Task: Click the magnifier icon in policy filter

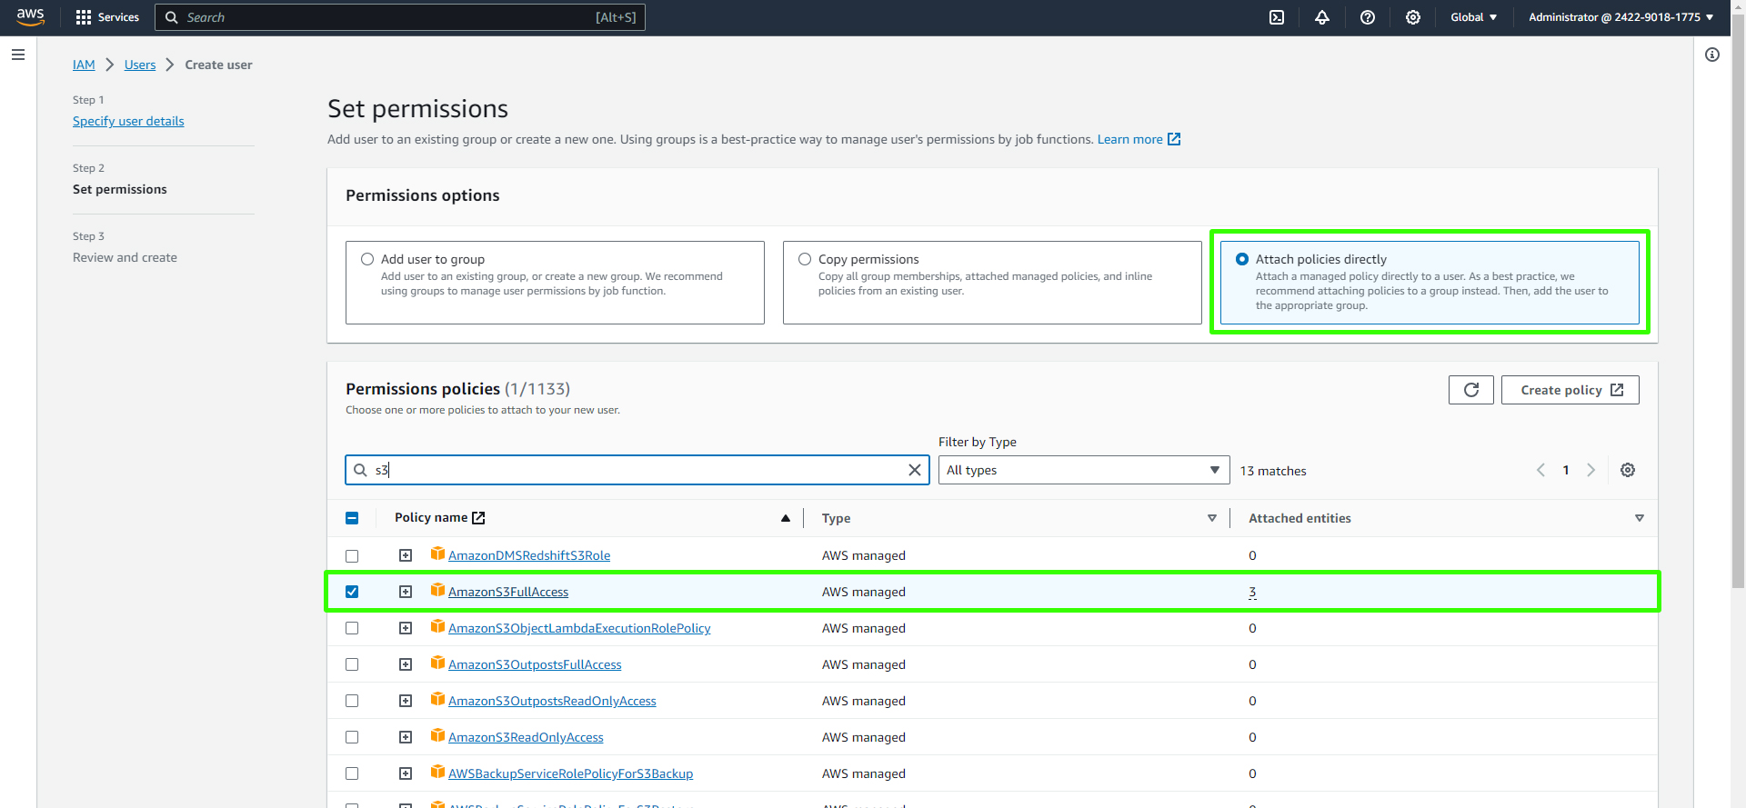Action: [x=360, y=470]
